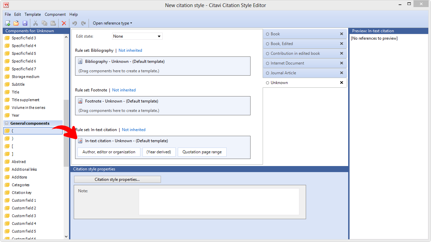
Task: Open the Template menu
Action: click(x=33, y=14)
